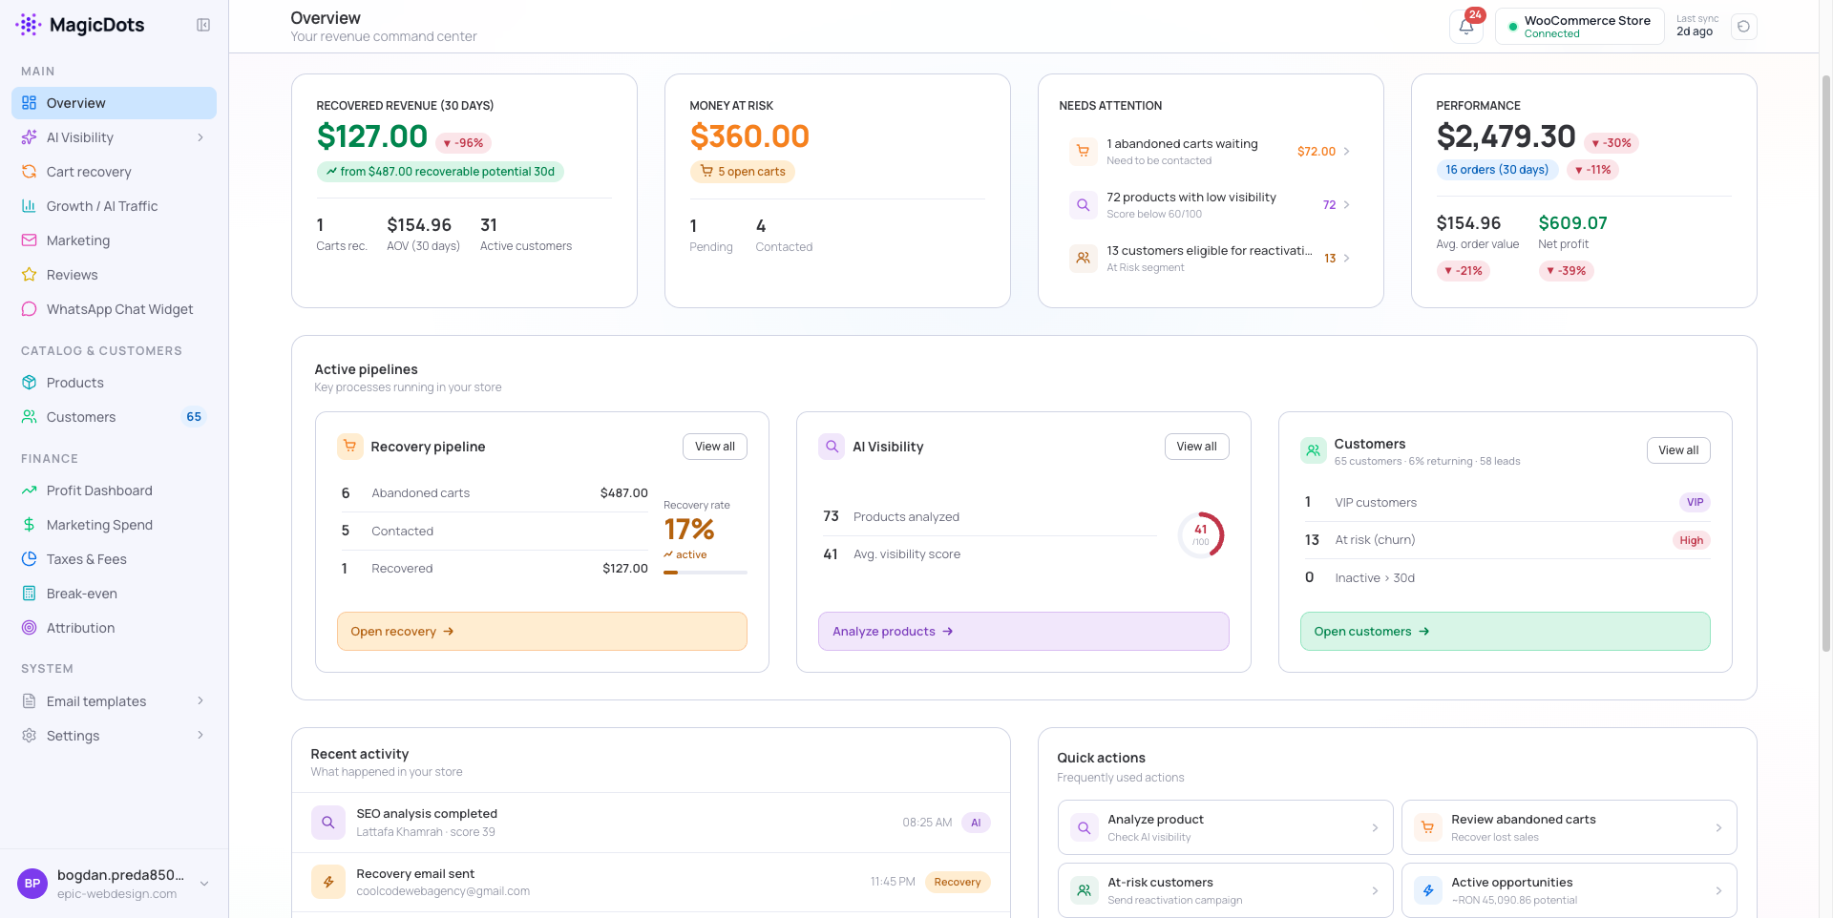Click the AI Visibility card search icon
This screenshot has height=918, width=1833.
pos(832,447)
